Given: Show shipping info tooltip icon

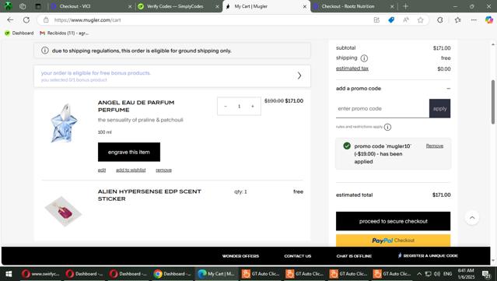Looking at the screenshot, I should tap(364, 58).
